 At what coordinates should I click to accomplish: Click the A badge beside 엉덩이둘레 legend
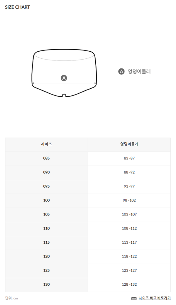pyautogui.click(x=121, y=72)
